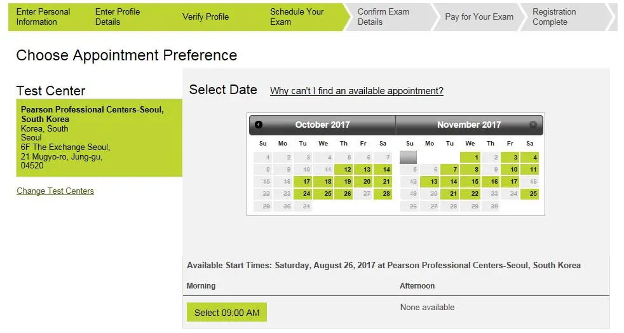
Task: Open 'Why can't I find an available appointment?' link
Action: pyautogui.click(x=356, y=91)
